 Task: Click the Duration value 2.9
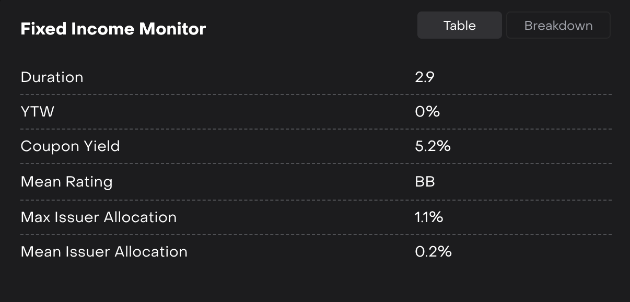point(425,77)
